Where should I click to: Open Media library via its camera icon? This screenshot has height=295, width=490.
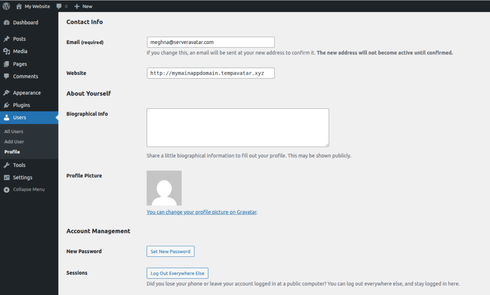(8, 51)
